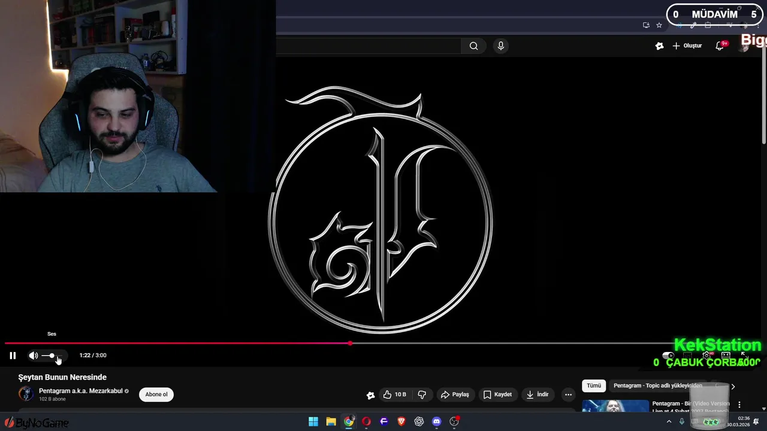Open the Pentagram a.k.a. Mezarkabul channel link
Viewport: 767px width, 431px height.
80,391
